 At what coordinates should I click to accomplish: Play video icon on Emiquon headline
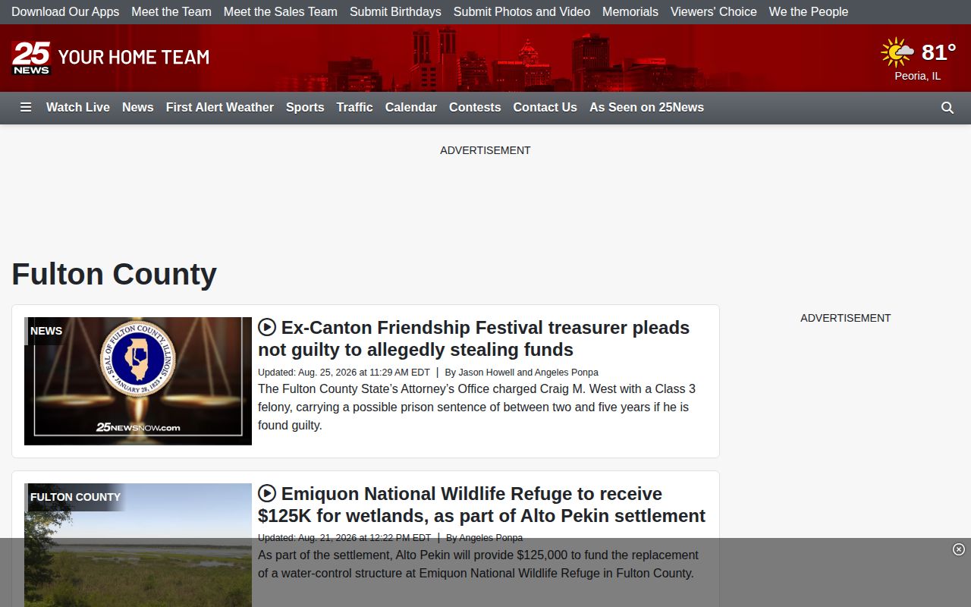click(x=267, y=493)
